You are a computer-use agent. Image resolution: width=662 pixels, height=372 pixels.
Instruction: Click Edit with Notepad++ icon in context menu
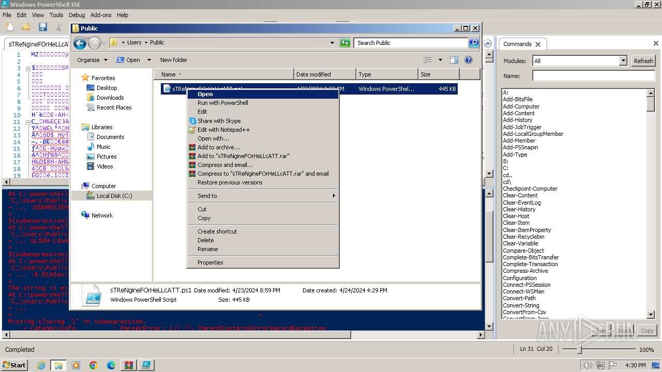pos(192,130)
